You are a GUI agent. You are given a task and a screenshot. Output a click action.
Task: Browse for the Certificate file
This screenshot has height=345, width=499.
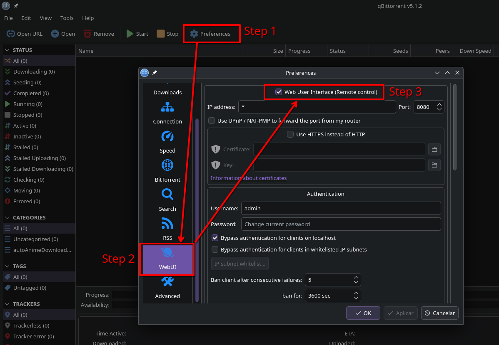pos(434,149)
